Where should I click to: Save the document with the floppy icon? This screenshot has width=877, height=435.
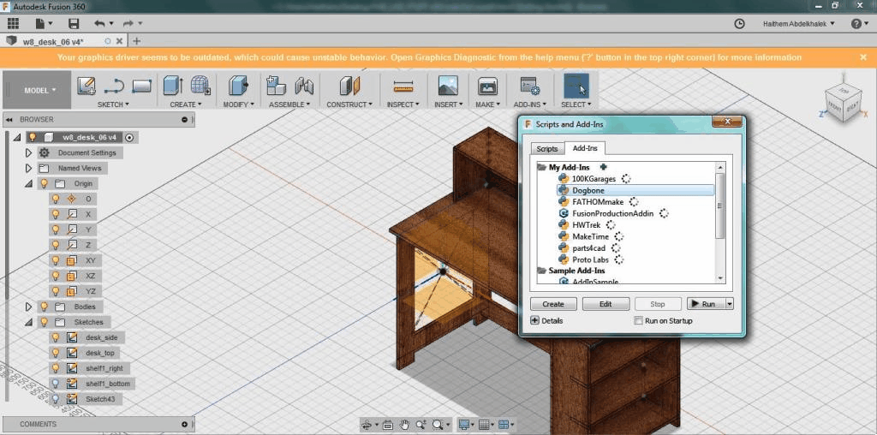pos(74,23)
